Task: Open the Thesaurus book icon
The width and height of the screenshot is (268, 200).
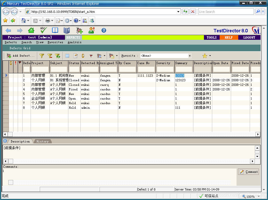Action: pos(67,30)
